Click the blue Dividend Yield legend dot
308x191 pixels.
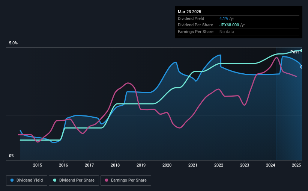pos(12,180)
